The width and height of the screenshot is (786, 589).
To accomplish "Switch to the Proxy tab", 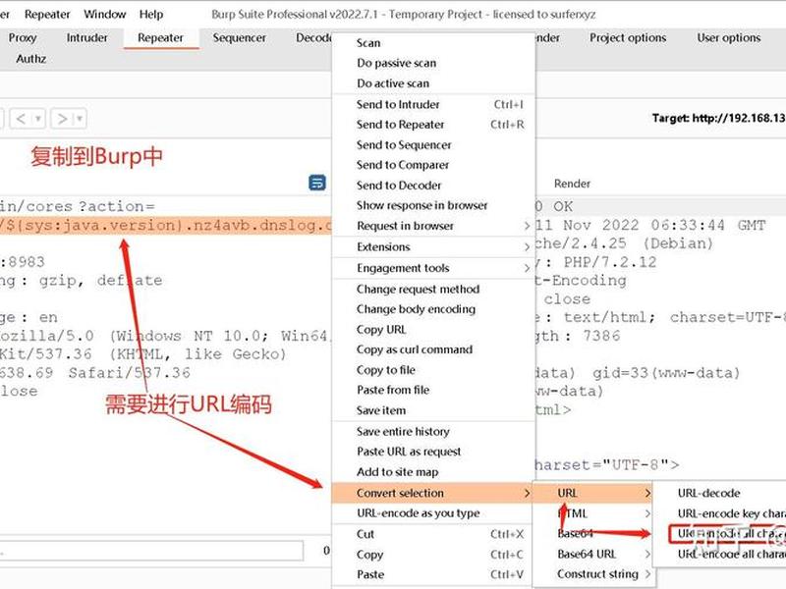I will pyautogui.click(x=23, y=37).
